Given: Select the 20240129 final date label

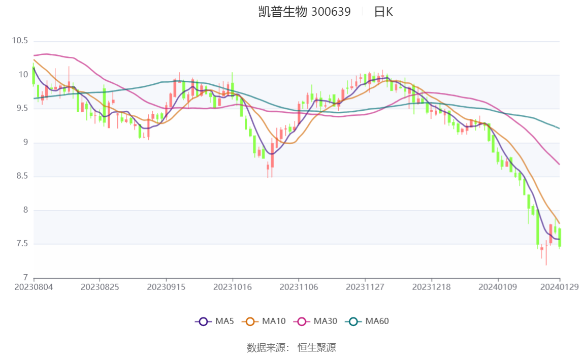Looking at the screenshot, I should point(560,287).
